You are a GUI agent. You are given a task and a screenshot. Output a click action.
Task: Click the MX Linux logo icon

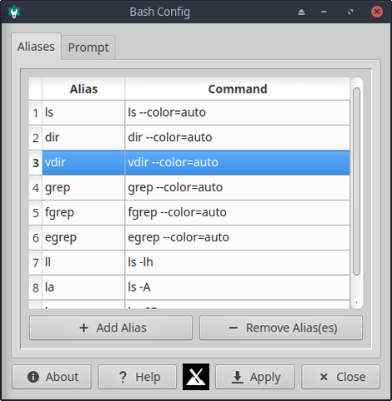pos(196,377)
